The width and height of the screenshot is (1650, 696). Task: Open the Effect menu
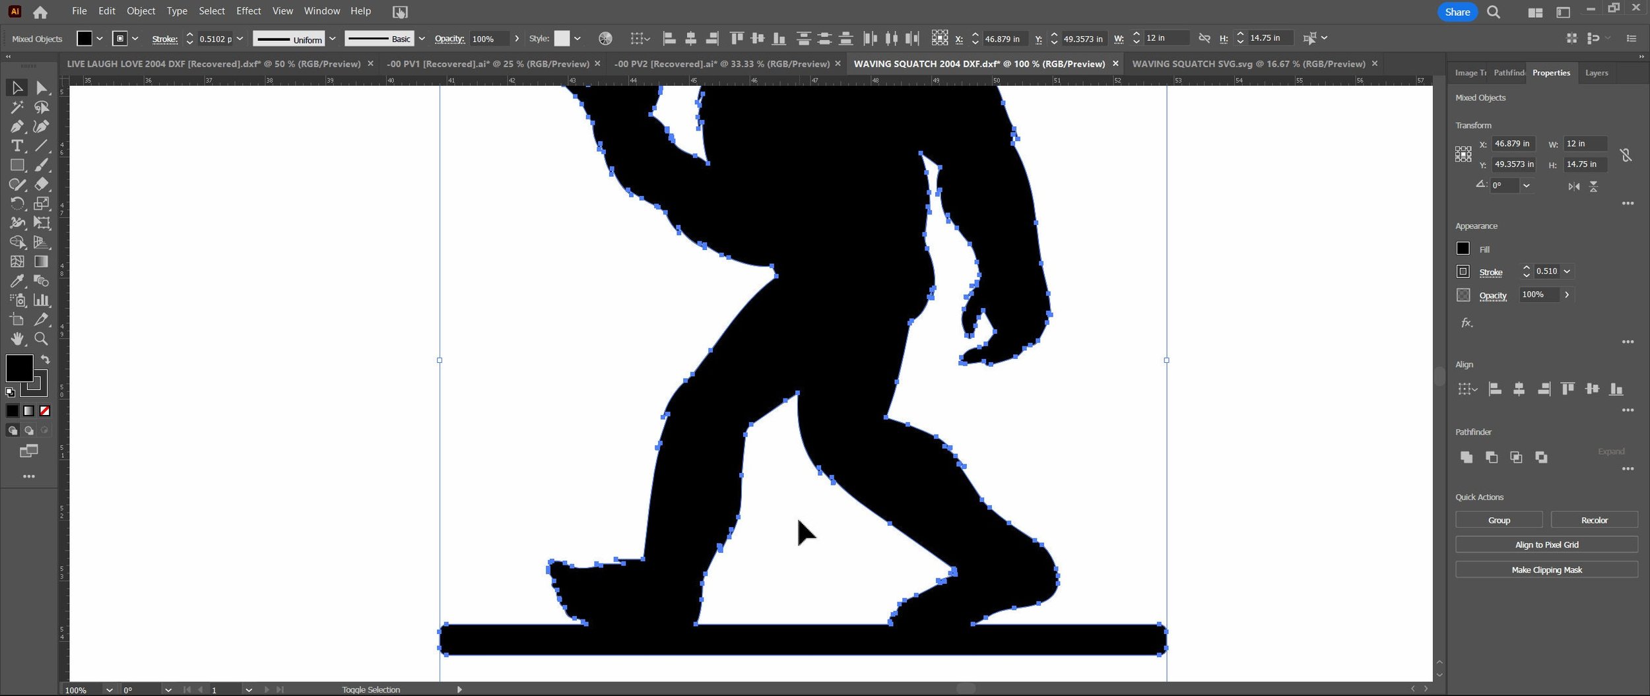coord(249,11)
